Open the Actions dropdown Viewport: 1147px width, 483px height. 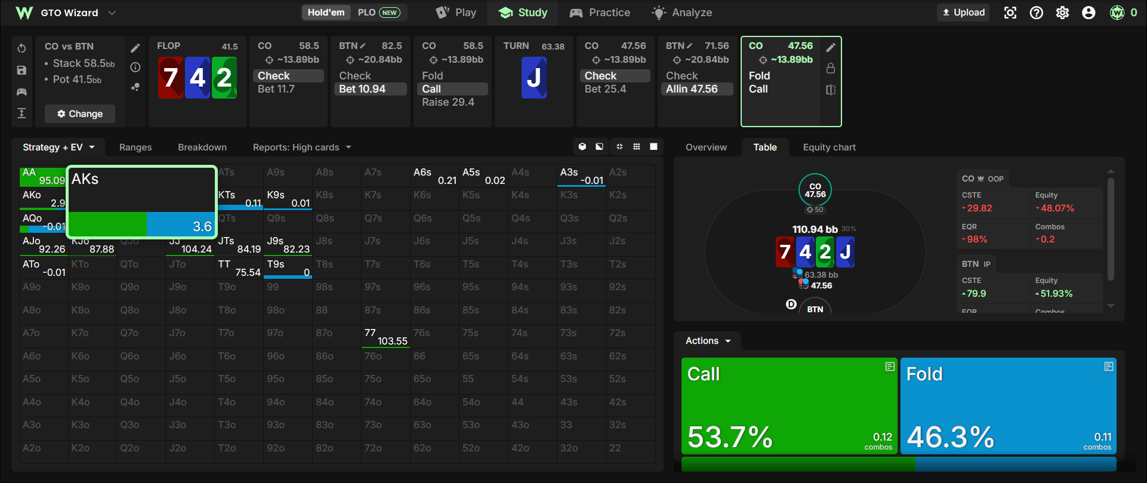coord(708,341)
